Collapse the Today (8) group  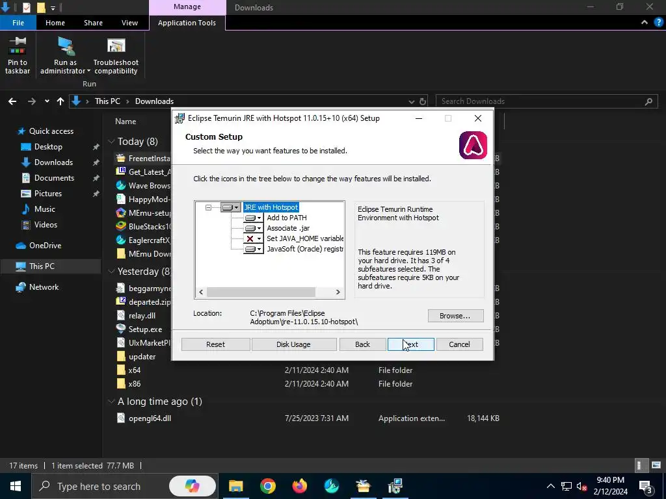pyautogui.click(x=111, y=141)
